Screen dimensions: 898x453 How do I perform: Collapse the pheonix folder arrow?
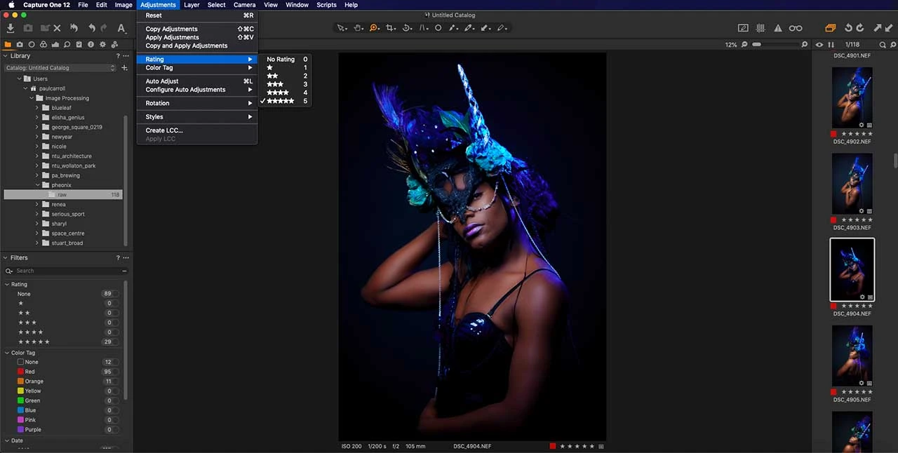click(x=37, y=185)
